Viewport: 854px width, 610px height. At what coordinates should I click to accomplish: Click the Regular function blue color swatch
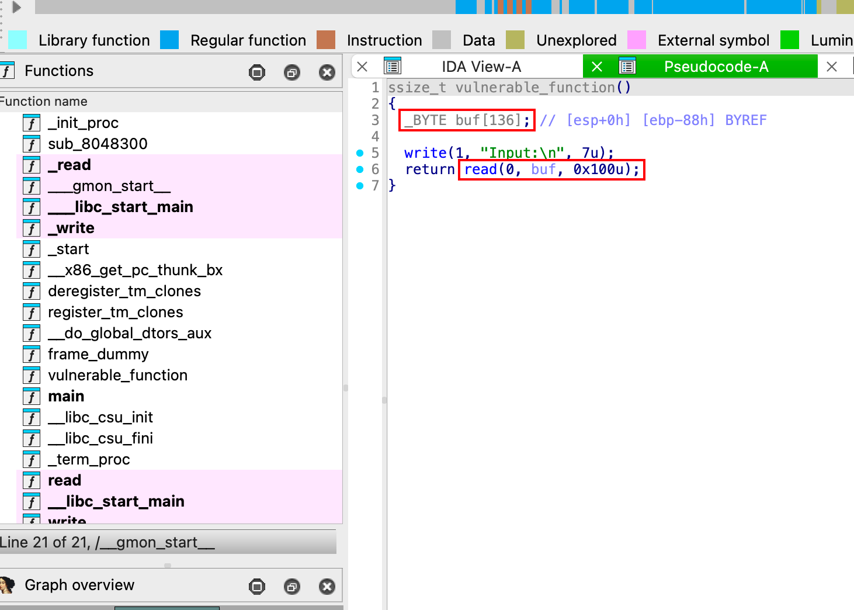coord(169,40)
